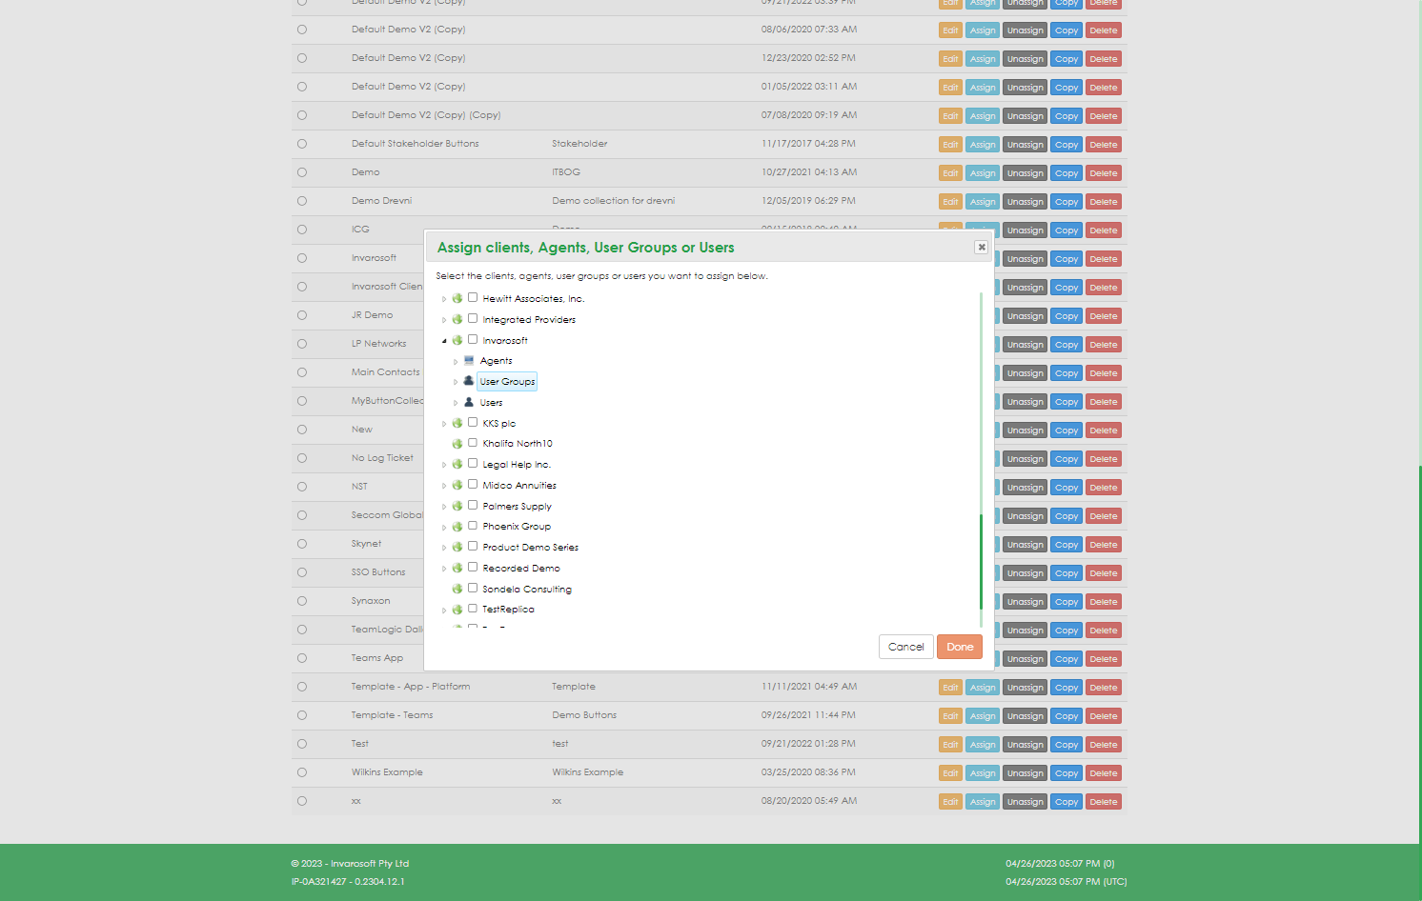Tick the Integrated Providers checkbox
The width and height of the screenshot is (1422, 901).
473,318
